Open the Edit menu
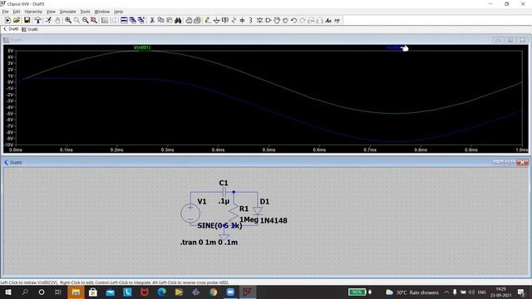The image size is (532, 299). pos(17,12)
